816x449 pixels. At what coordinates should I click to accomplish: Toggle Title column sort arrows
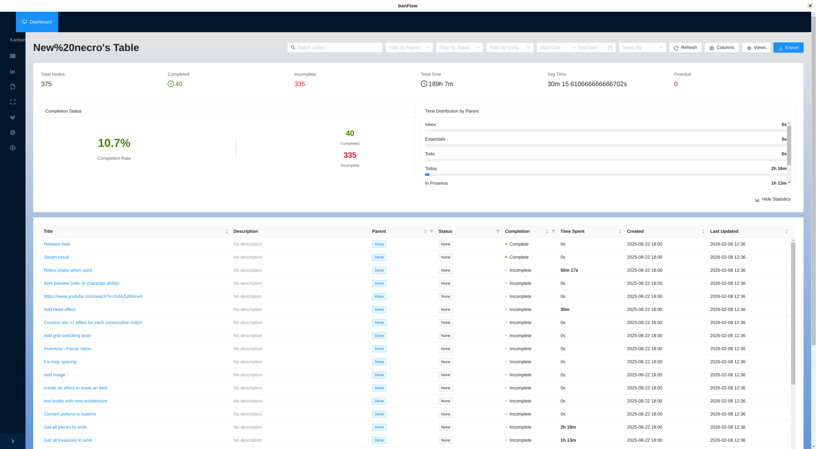click(227, 232)
